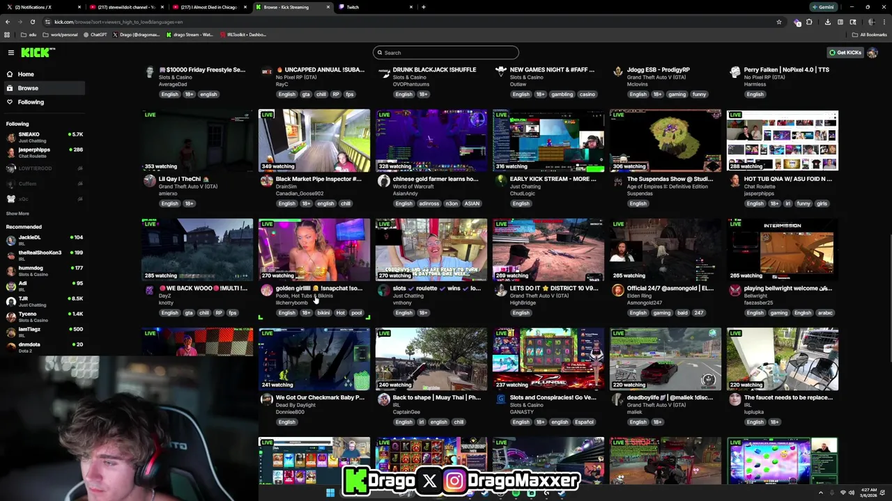892x501 pixels.
Task: Open Chinese gold farmer World of Warcraft thumbnail
Action: click(431, 140)
